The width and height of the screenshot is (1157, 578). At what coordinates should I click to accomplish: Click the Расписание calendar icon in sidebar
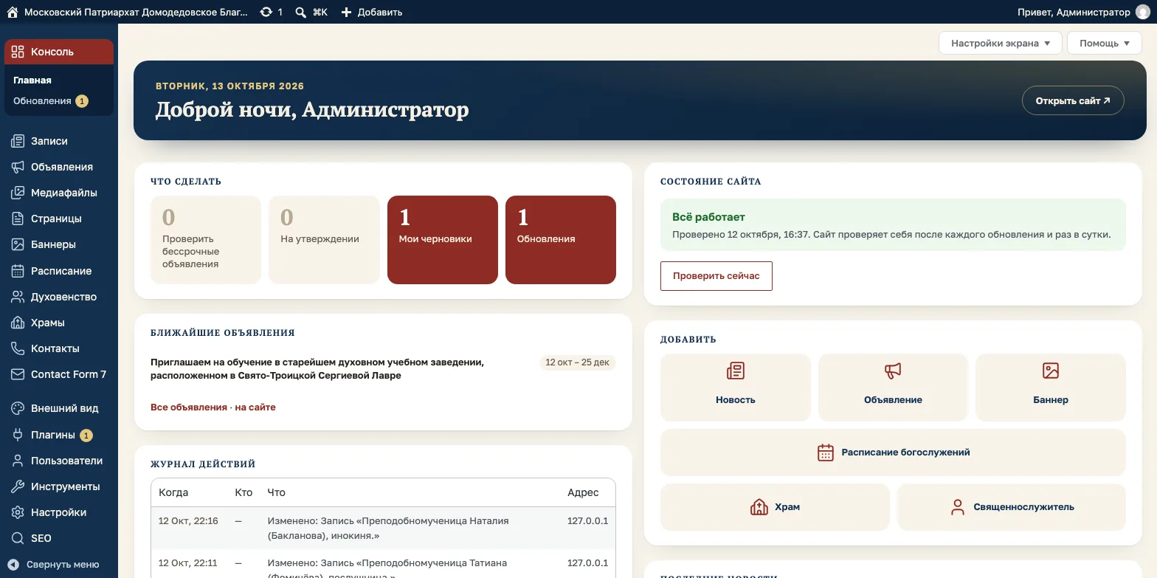[x=18, y=271]
